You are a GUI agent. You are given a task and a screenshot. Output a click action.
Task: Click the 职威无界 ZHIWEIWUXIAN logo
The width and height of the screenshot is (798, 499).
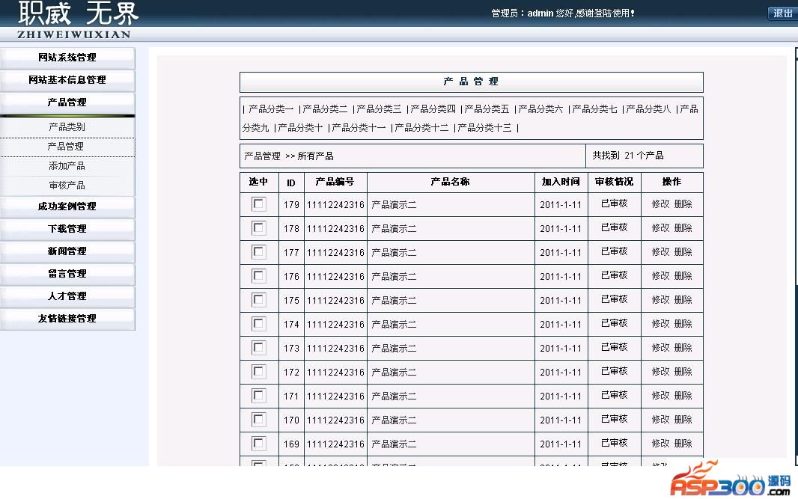(76, 20)
